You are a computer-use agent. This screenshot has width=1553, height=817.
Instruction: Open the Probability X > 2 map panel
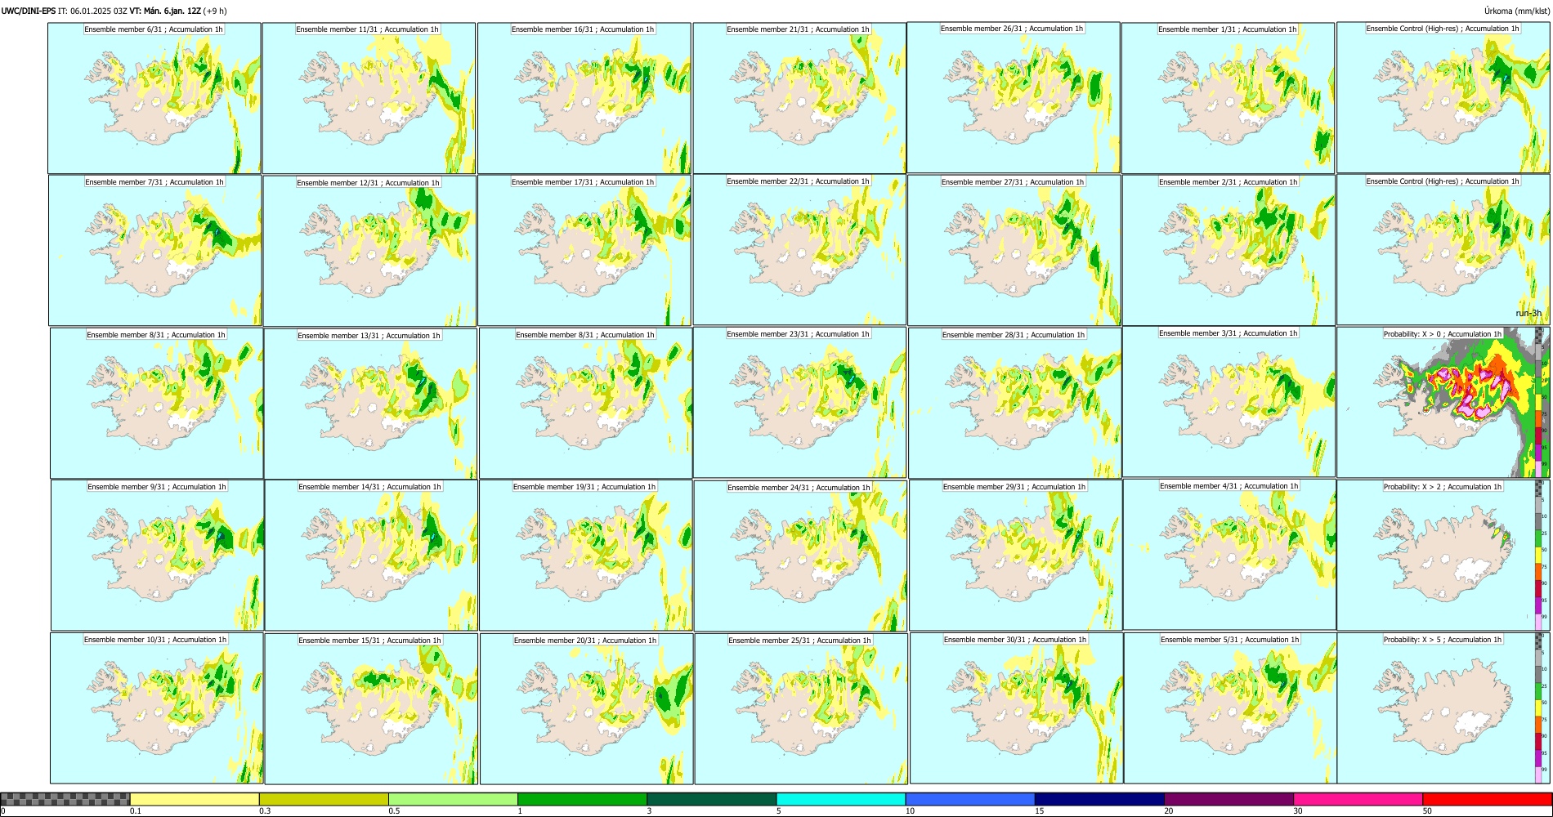click(1443, 555)
